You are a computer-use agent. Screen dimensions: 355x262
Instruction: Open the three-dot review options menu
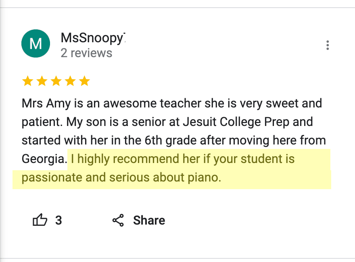[328, 45]
